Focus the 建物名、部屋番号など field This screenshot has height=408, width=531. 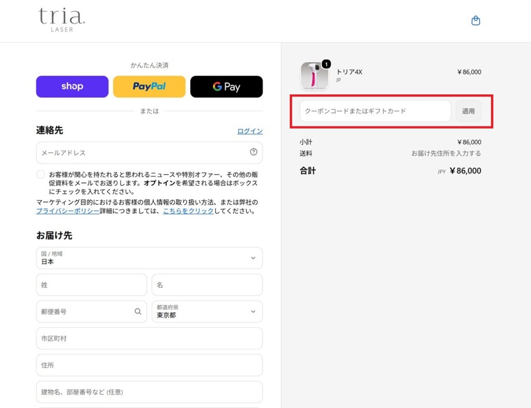(x=149, y=392)
